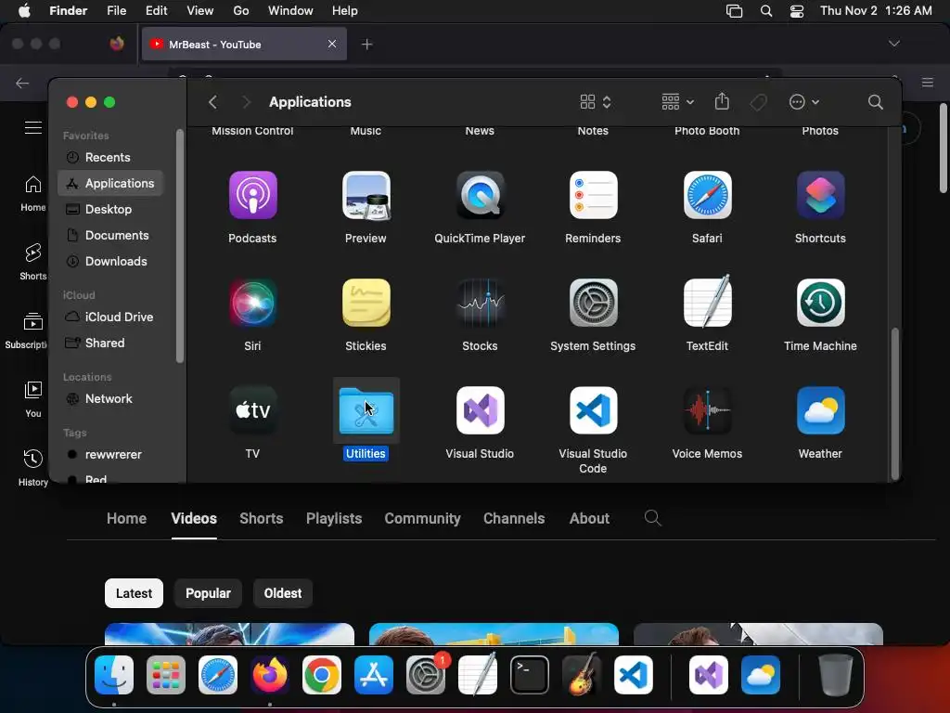
Task: Open the Edit menu
Action: point(156,11)
